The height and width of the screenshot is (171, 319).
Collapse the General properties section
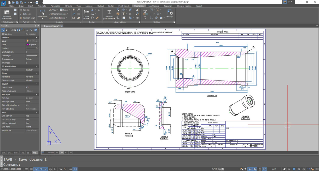(36, 37)
